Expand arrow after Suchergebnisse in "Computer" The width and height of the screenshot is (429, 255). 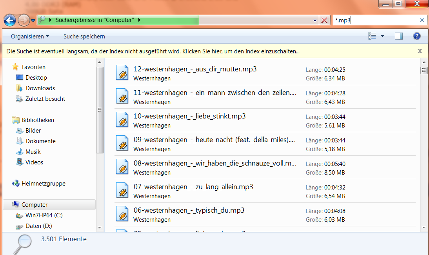coord(139,20)
